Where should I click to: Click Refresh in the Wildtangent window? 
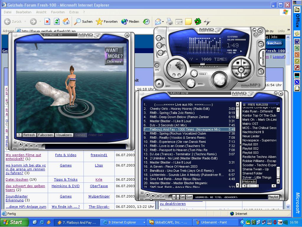(x=29, y=135)
